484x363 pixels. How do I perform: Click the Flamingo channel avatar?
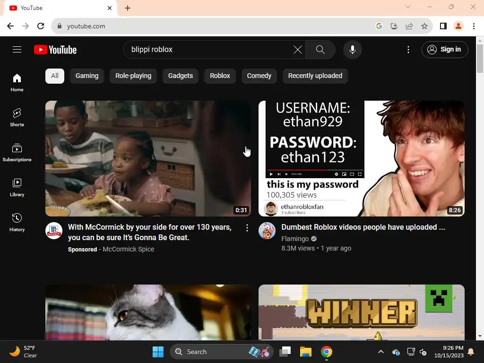tap(267, 231)
